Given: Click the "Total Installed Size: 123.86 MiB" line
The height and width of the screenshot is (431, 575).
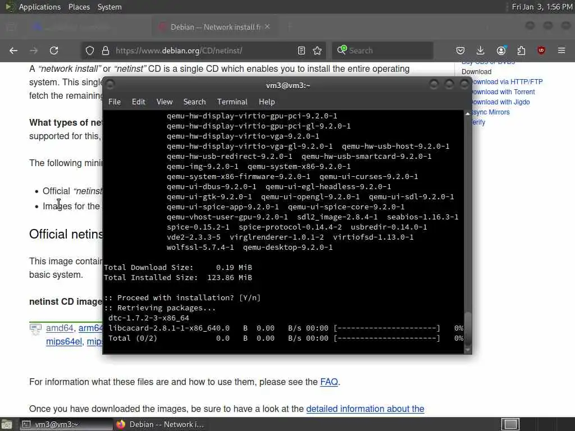Looking at the screenshot, I should (178, 278).
